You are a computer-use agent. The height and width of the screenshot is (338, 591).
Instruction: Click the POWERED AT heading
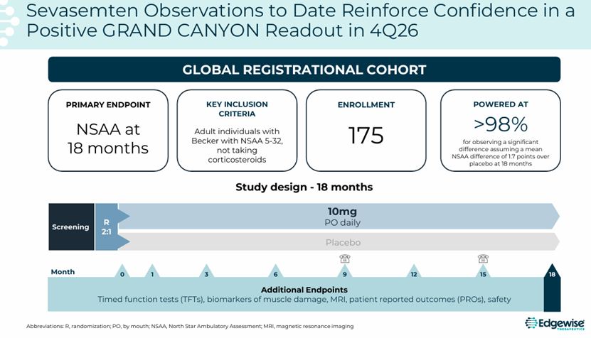click(501, 104)
